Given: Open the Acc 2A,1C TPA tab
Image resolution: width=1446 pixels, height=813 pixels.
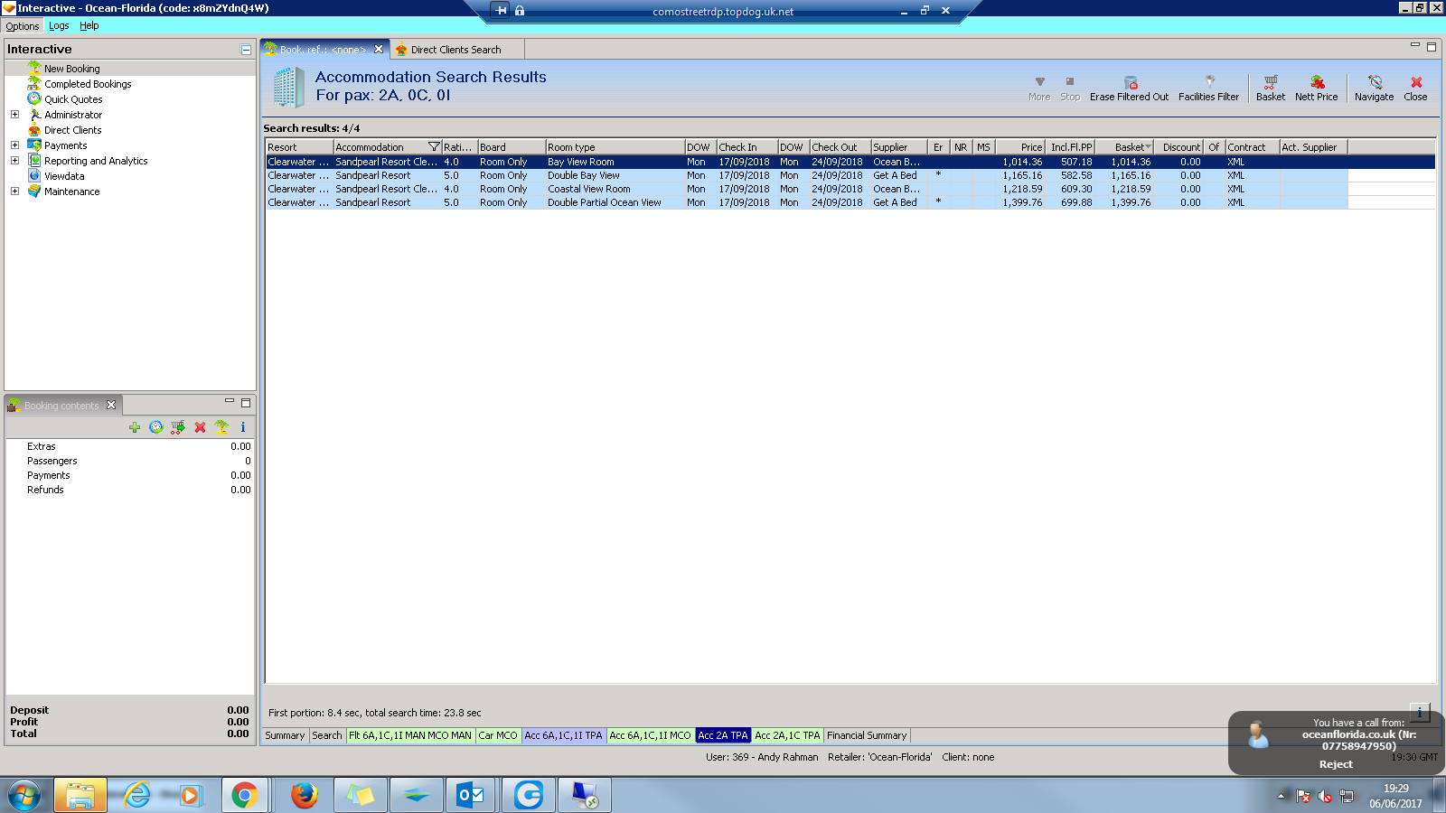Looking at the screenshot, I should (787, 735).
